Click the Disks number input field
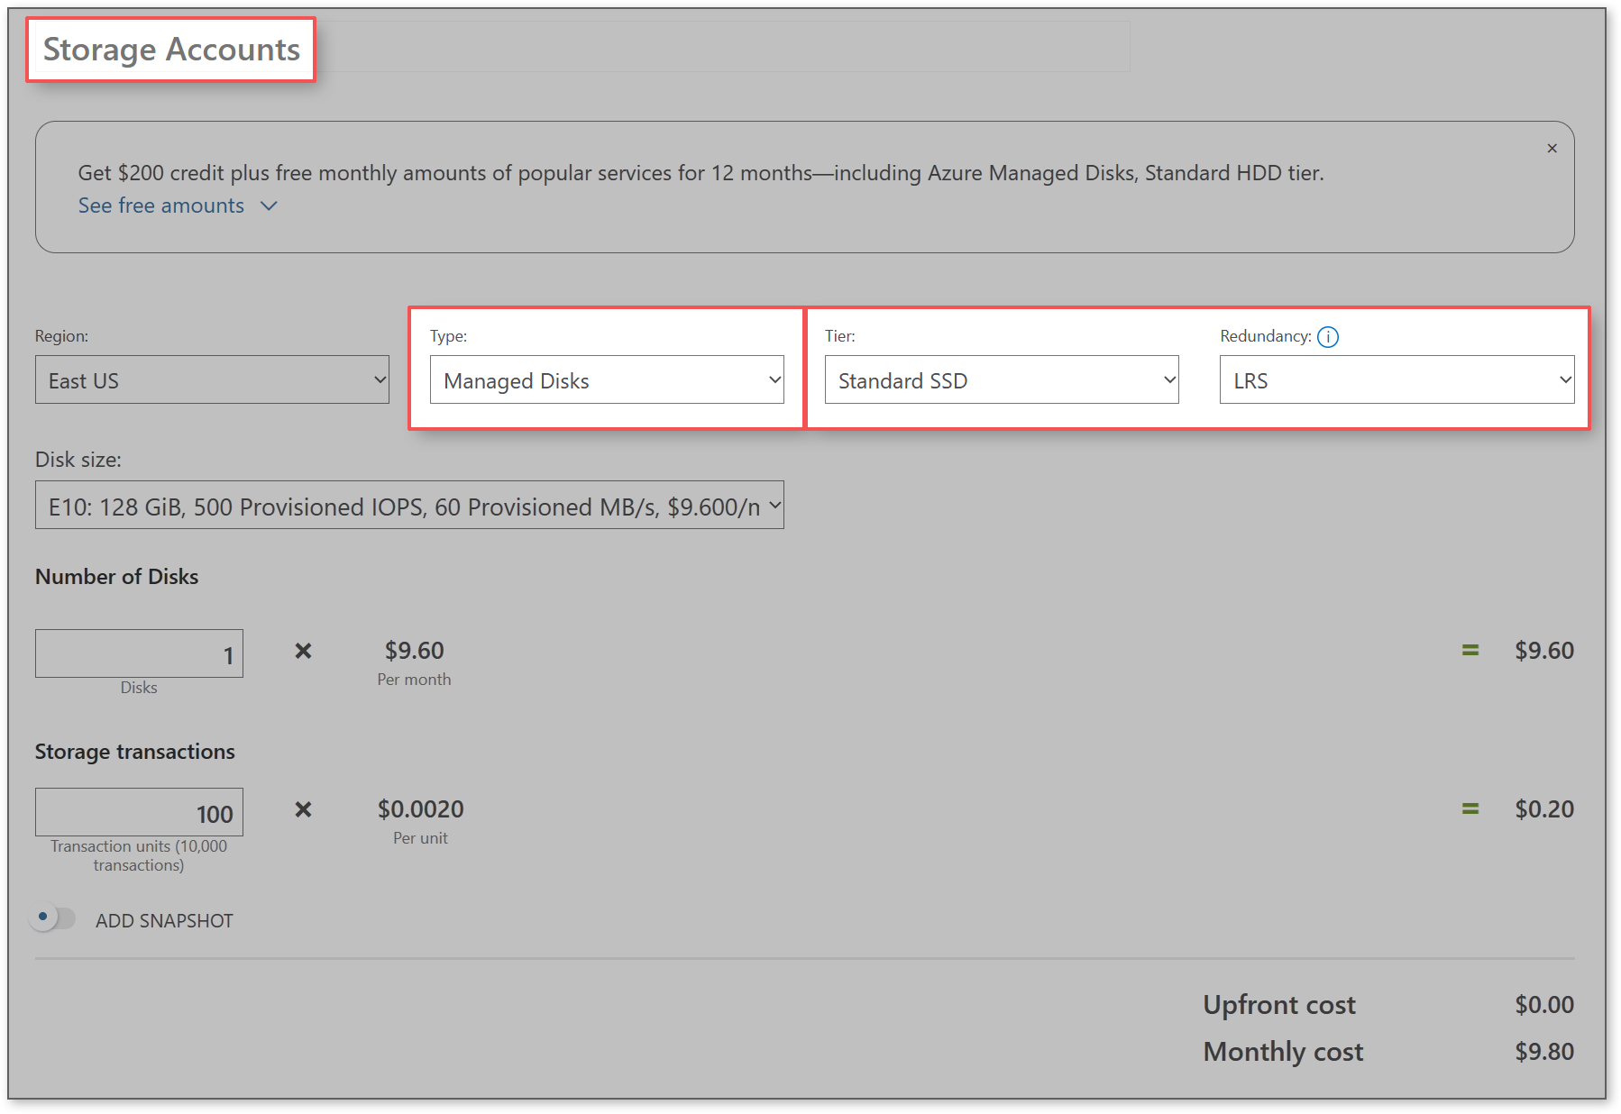1621x1114 pixels. point(139,653)
